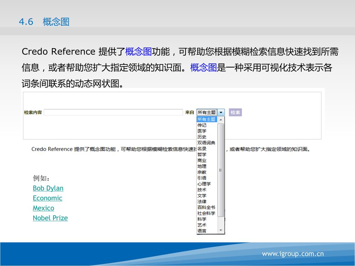This screenshot has height=266, width=355.
Task: Click the 检索 search button
Action: click(235, 113)
